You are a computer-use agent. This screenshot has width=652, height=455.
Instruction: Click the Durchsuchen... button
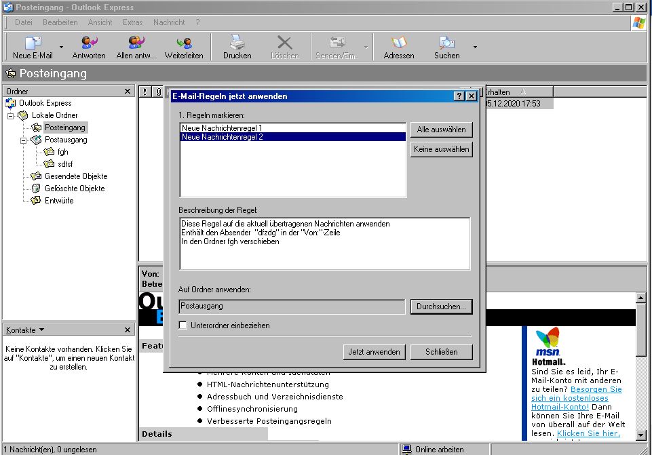coord(441,306)
